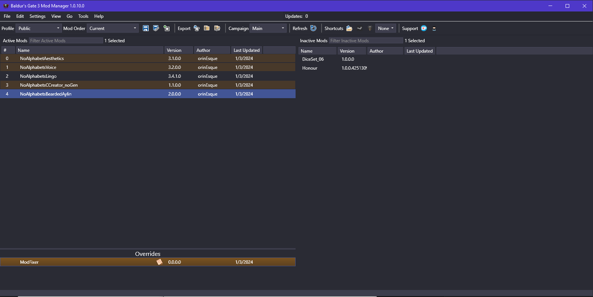This screenshot has height=297, width=593.
Task: Open the File menu
Action: pyautogui.click(x=7, y=16)
